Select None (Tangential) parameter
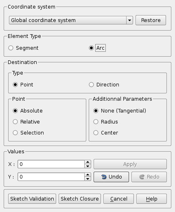Image resolution: width=175 pixels, height=212 pixels. [120, 111]
